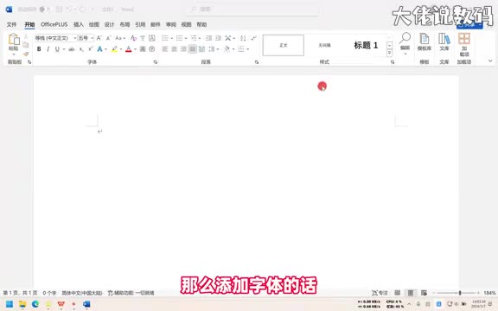Viewport: 498px width, 311px height.
Task: Click the Multilevel List icon
Action: [194, 38]
